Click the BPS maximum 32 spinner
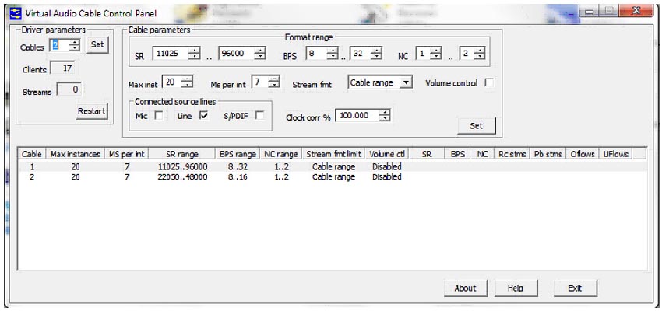This screenshot has width=662, height=311. click(x=376, y=54)
